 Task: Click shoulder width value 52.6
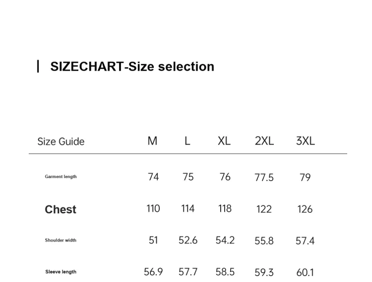click(x=188, y=240)
